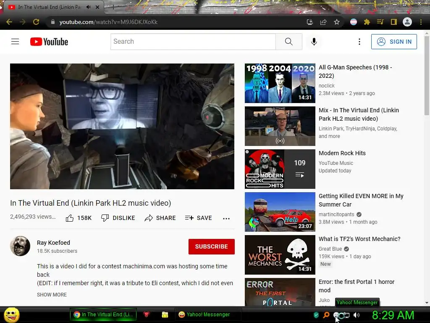Open a new tab with plus button
Image resolution: width=430 pixels, height=323 pixels.
tap(113, 8)
